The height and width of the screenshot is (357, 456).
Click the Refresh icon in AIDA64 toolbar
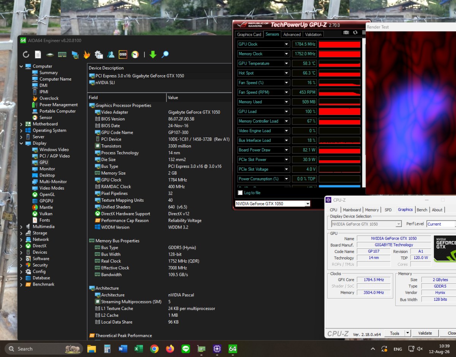click(x=26, y=55)
